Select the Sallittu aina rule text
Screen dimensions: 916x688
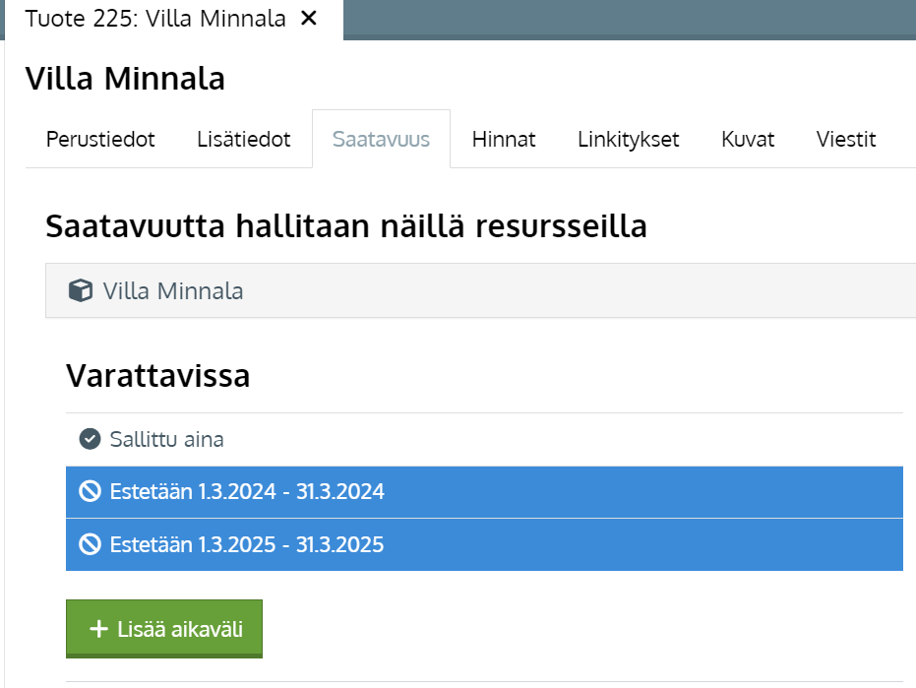166,439
